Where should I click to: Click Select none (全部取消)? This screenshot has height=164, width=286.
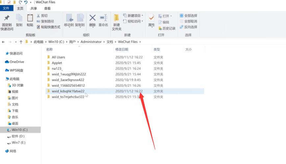(x=188, y=21)
